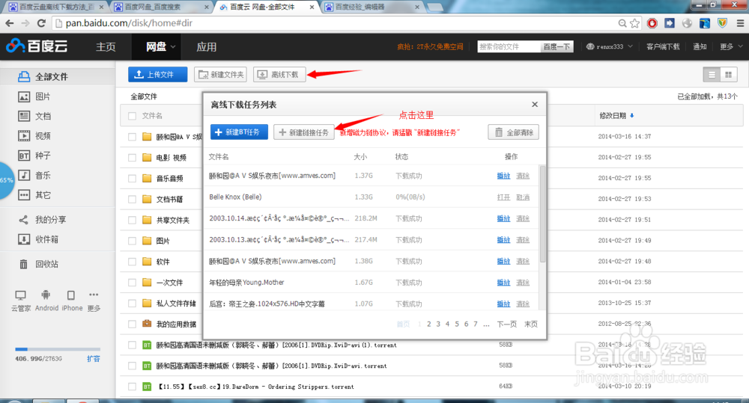Switch to 百度网盘_百度搜索 browser tab
Viewport: 749px width, 403px height.
pyautogui.click(x=160, y=7)
